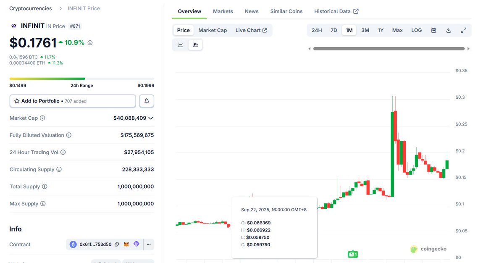Expand the Market Cap chevron
The width and height of the screenshot is (504, 263).
(x=151, y=118)
